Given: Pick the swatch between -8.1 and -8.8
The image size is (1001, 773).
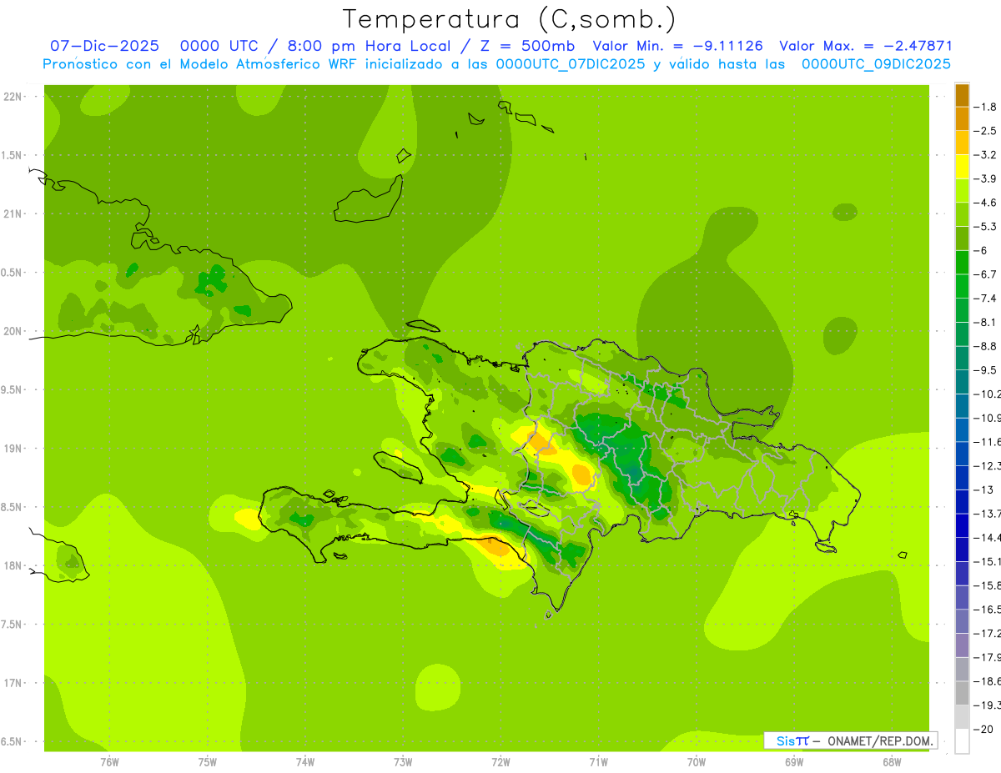Looking at the screenshot, I should 962,334.
